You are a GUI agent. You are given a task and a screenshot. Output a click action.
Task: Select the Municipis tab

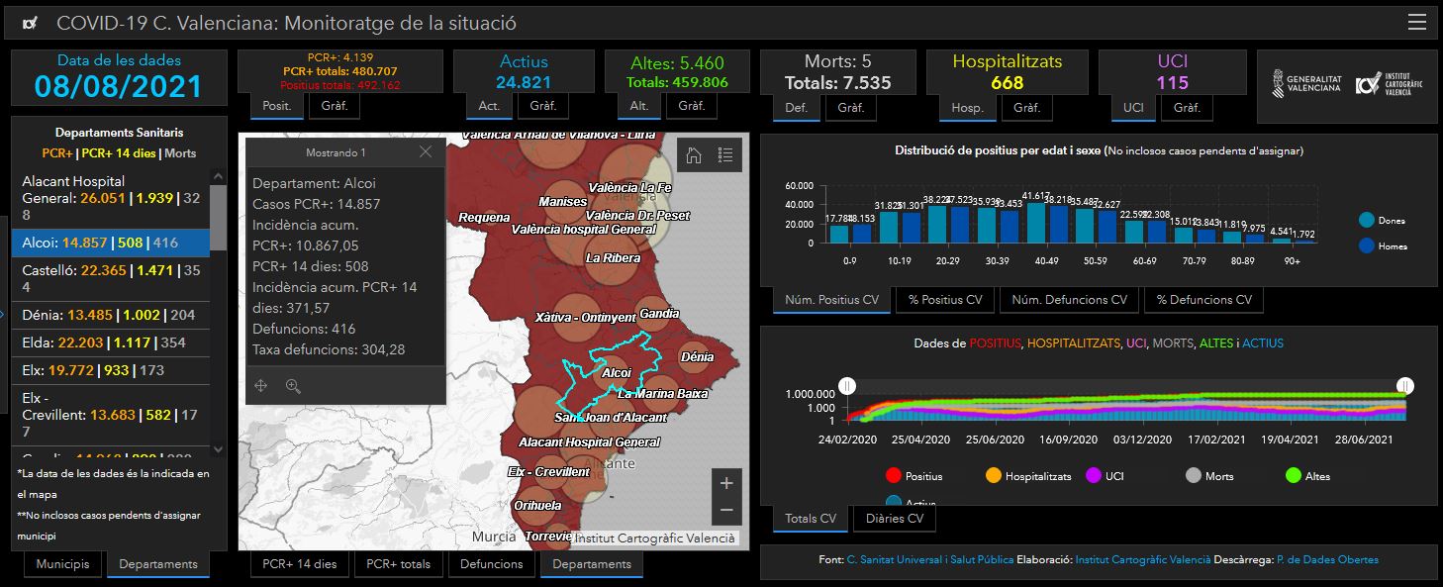pos(62,564)
